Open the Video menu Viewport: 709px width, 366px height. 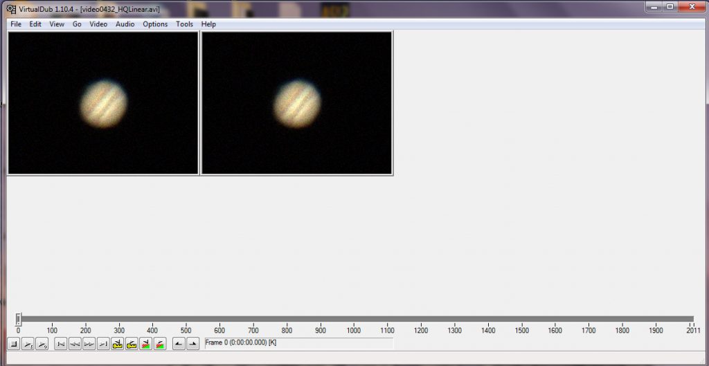[x=98, y=24]
